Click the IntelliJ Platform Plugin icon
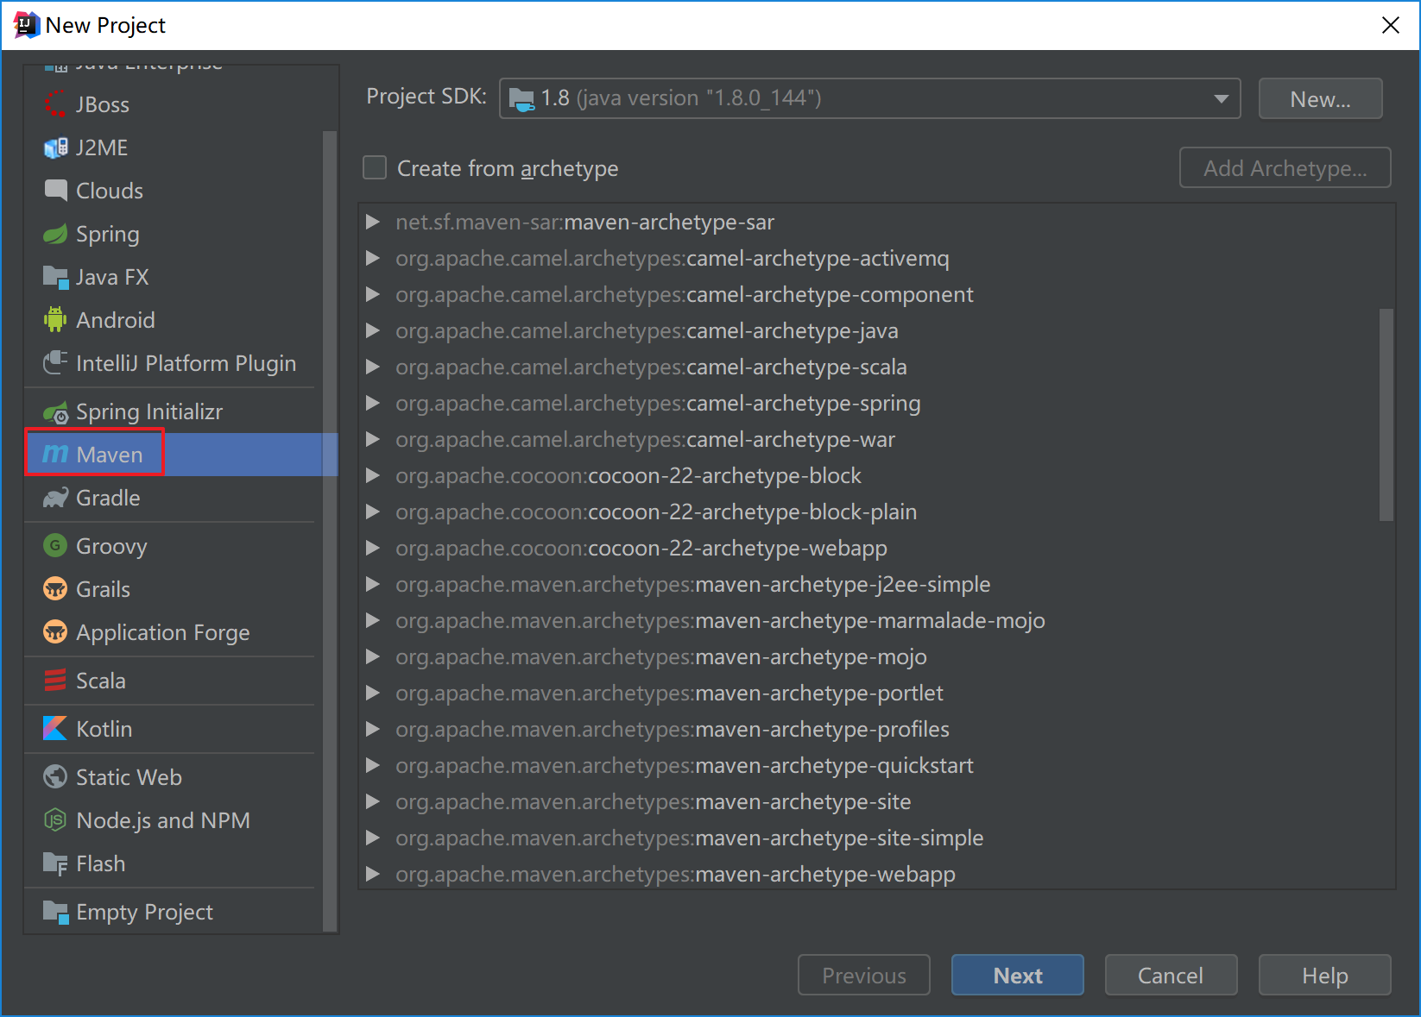Image resolution: width=1421 pixels, height=1017 pixels. [55, 363]
